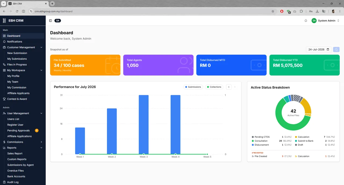The height and width of the screenshot is (185, 344).
Task: Open browser downloads icon
Action: pyautogui.click(x=317, y=11)
